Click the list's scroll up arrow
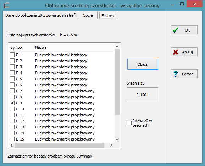Viewport: 205px width, 166px height. pyautogui.click(x=117, y=46)
